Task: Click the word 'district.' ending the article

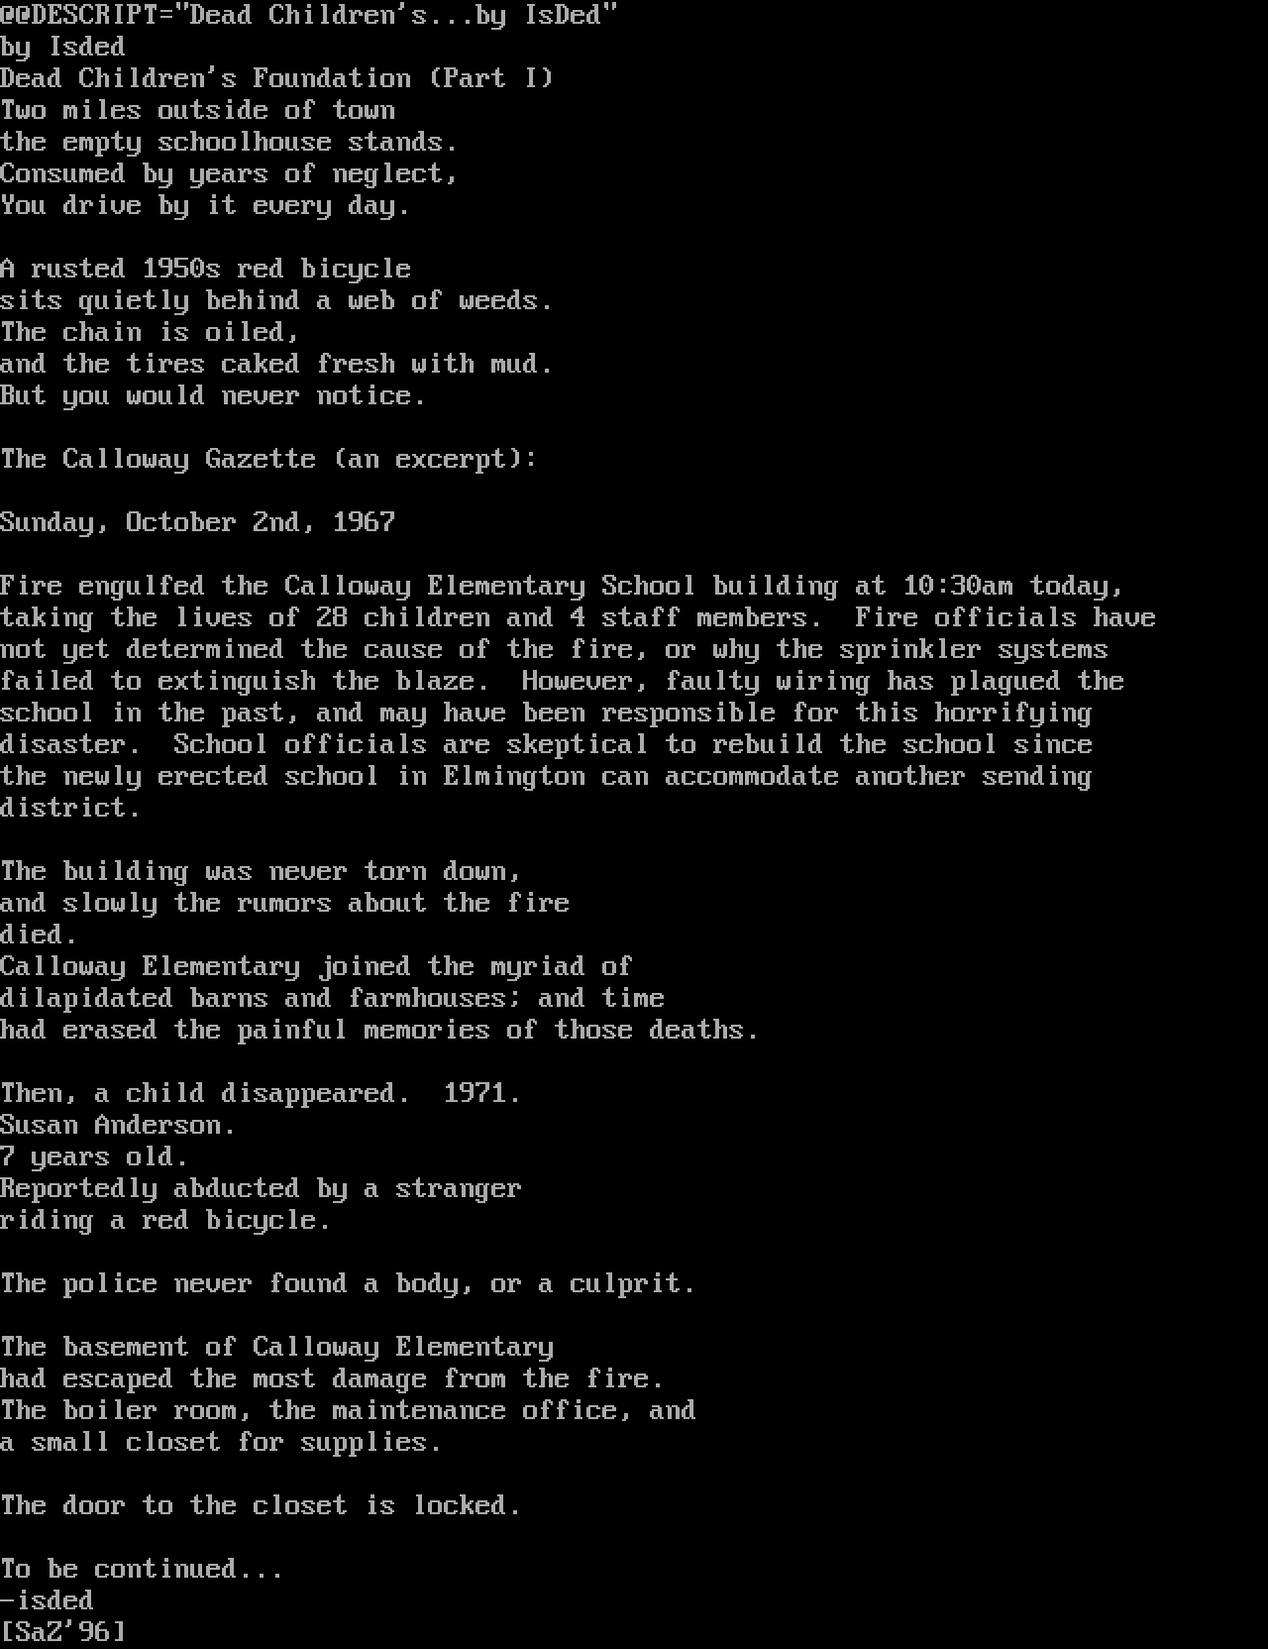Action: tap(71, 808)
